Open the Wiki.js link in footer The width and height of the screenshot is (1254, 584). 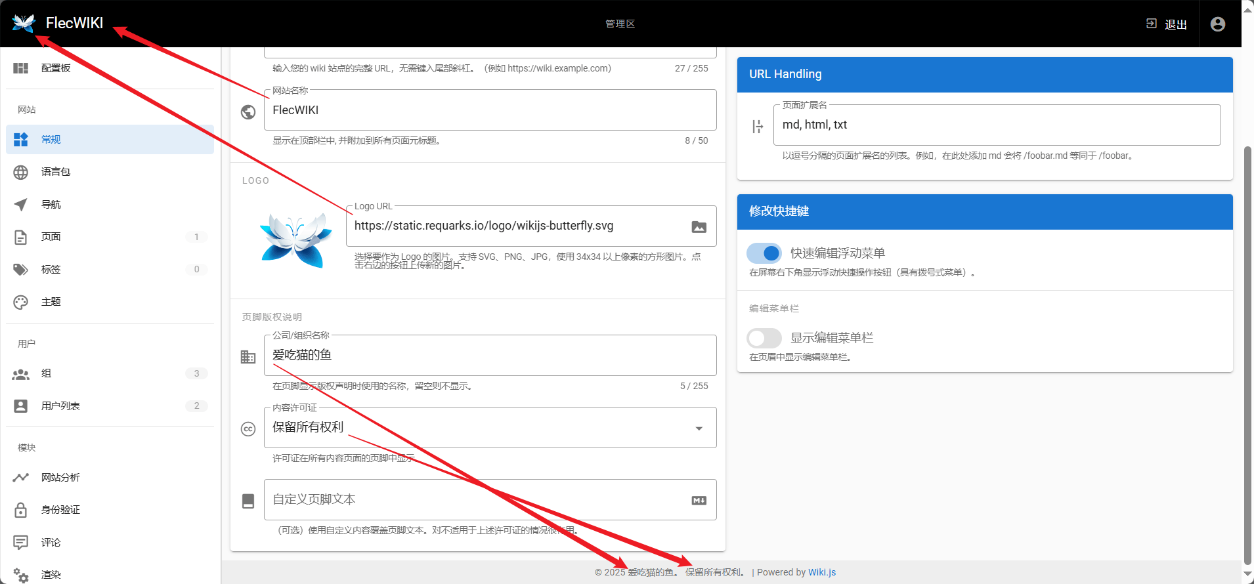(821, 572)
